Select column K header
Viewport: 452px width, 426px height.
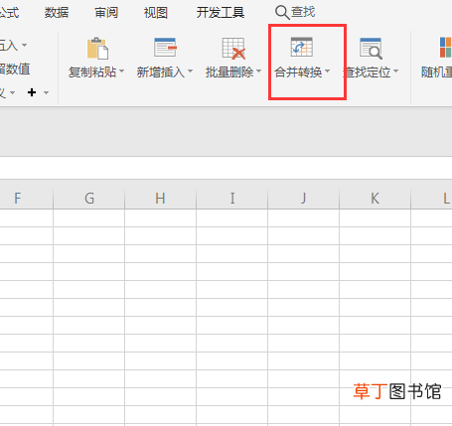click(376, 199)
